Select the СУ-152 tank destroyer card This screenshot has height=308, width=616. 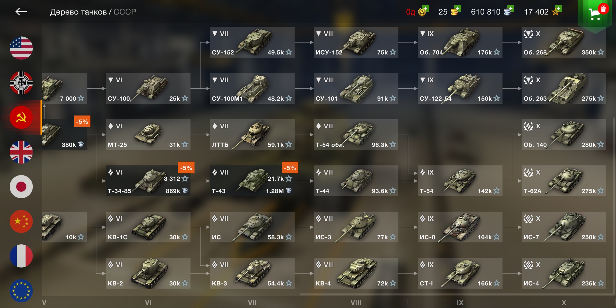[252, 42]
